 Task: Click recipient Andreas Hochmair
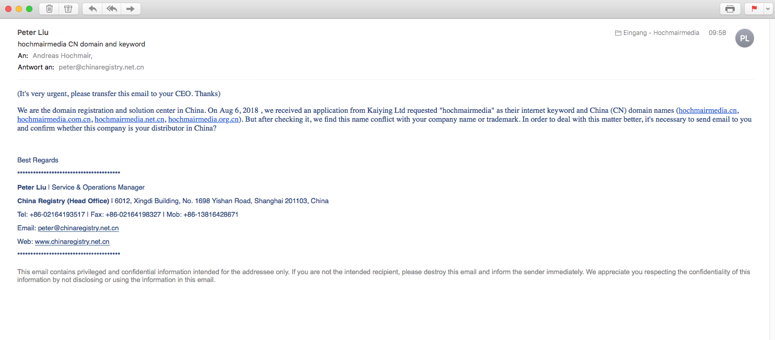[62, 55]
